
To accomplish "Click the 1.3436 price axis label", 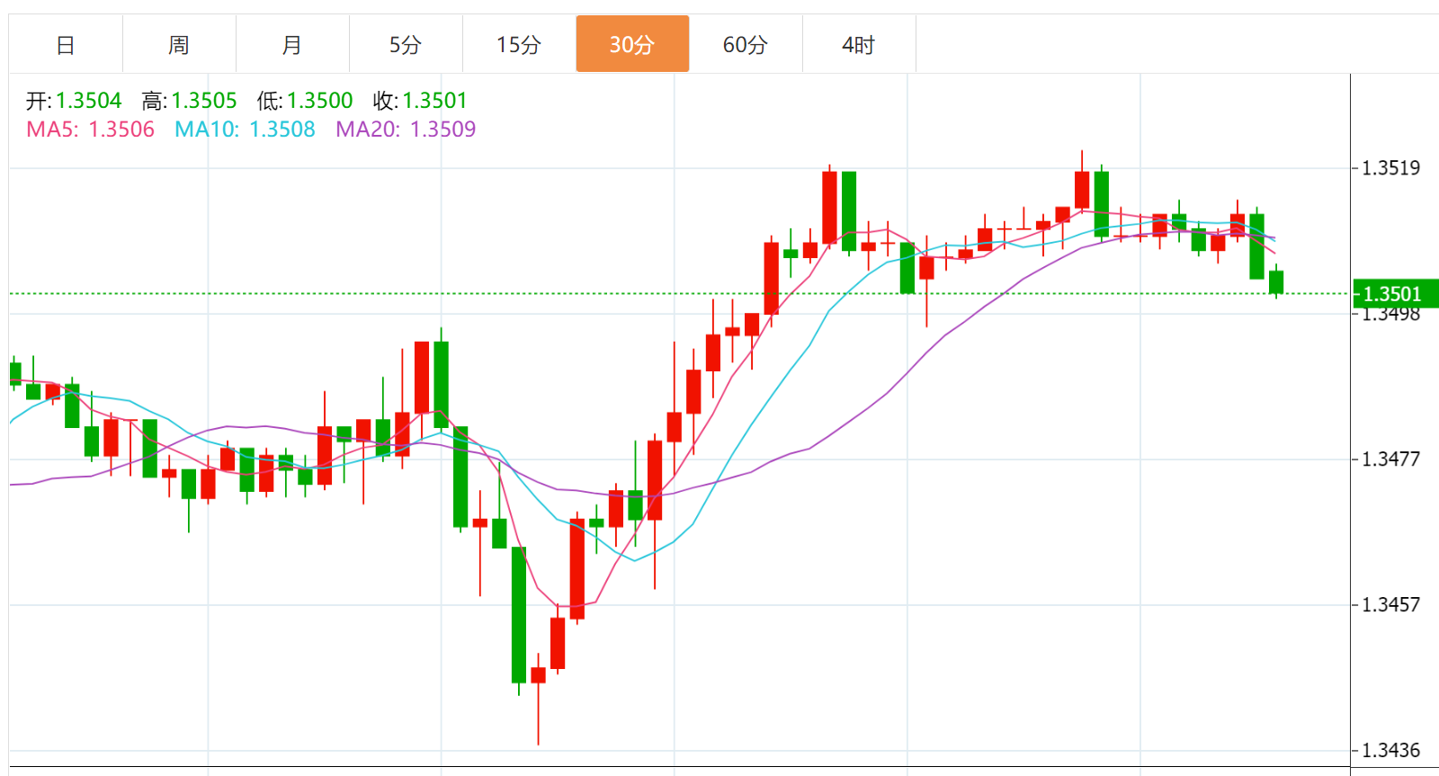I will point(1390,751).
